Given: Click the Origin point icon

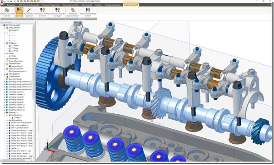Looking at the screenshot, I should pyautogui.click(x=10, y=56).
